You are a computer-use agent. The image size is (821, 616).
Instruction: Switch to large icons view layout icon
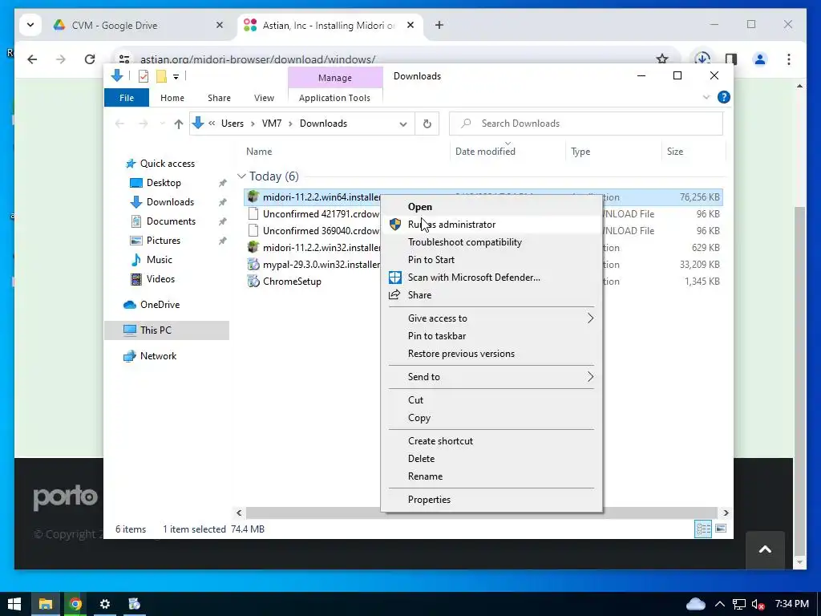[721, 529]
